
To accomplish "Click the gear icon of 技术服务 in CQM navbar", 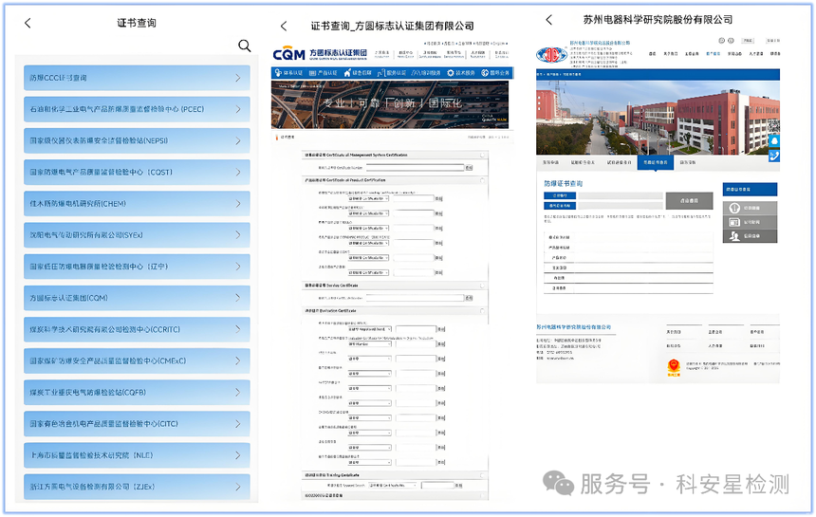I will click(x=450, y=73).
